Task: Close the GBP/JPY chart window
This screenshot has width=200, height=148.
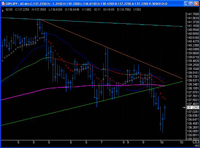Action: (196, 4)
